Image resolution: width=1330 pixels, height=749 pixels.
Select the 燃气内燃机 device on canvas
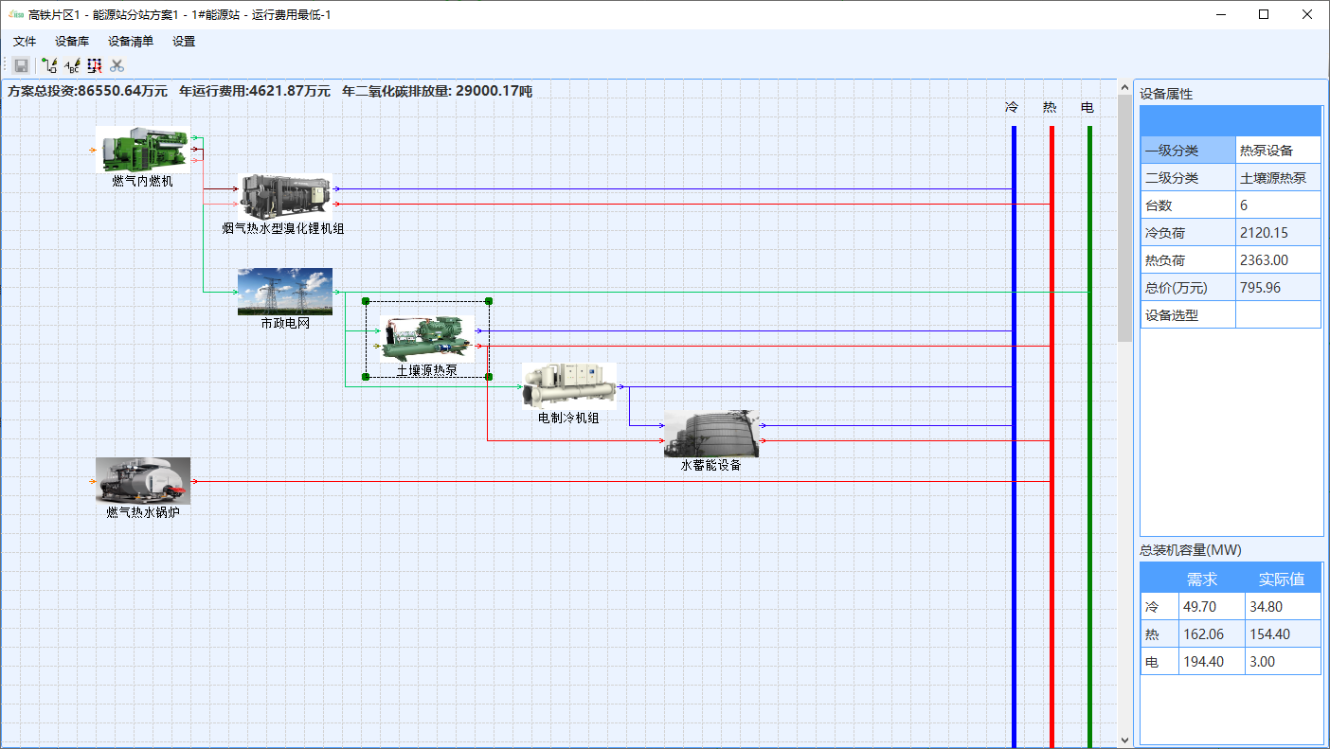[142, 150]
